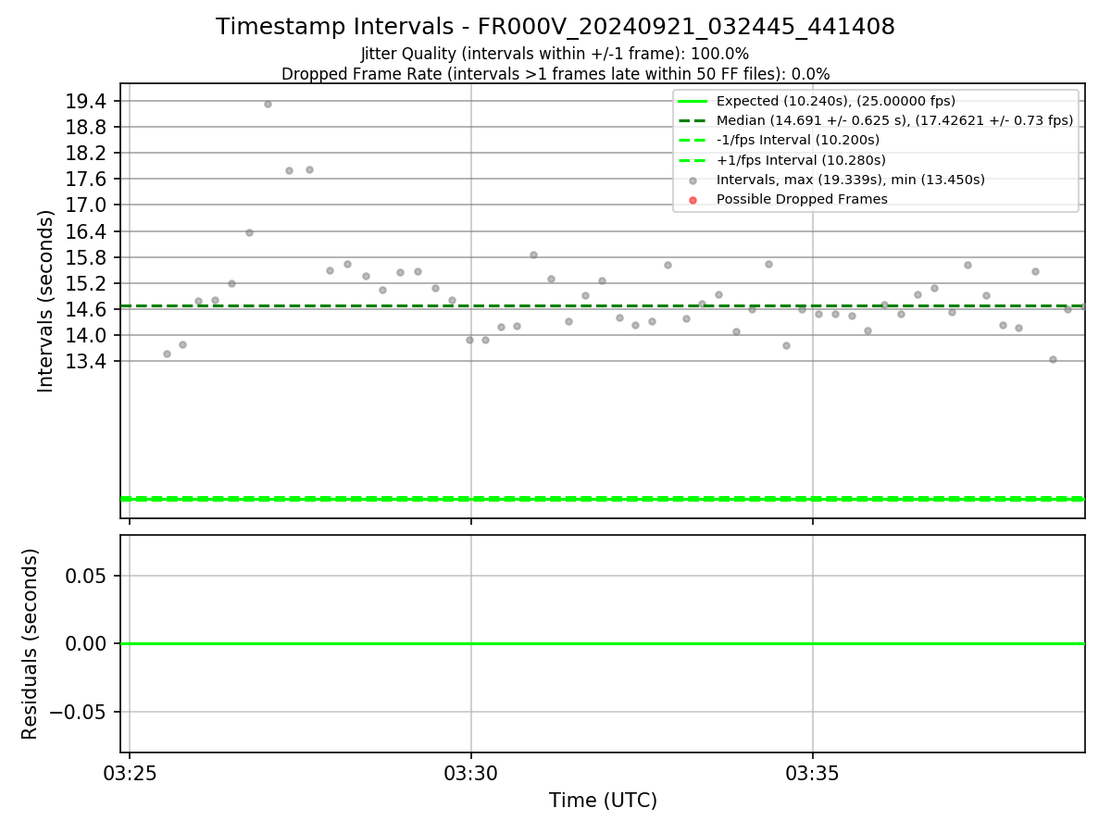Click legend entry '-1/fps Interval (10.200s)'

point(798,140)
